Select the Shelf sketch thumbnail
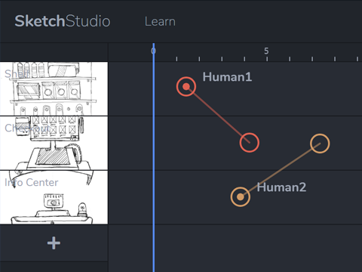This screenshot has width=362, height=272. coord(54,89)
